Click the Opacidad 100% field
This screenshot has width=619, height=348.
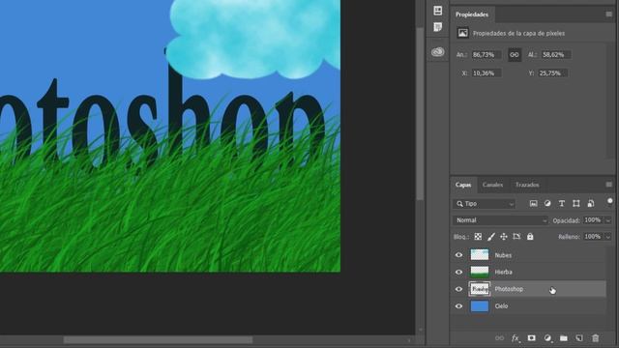tap(593, 220)
